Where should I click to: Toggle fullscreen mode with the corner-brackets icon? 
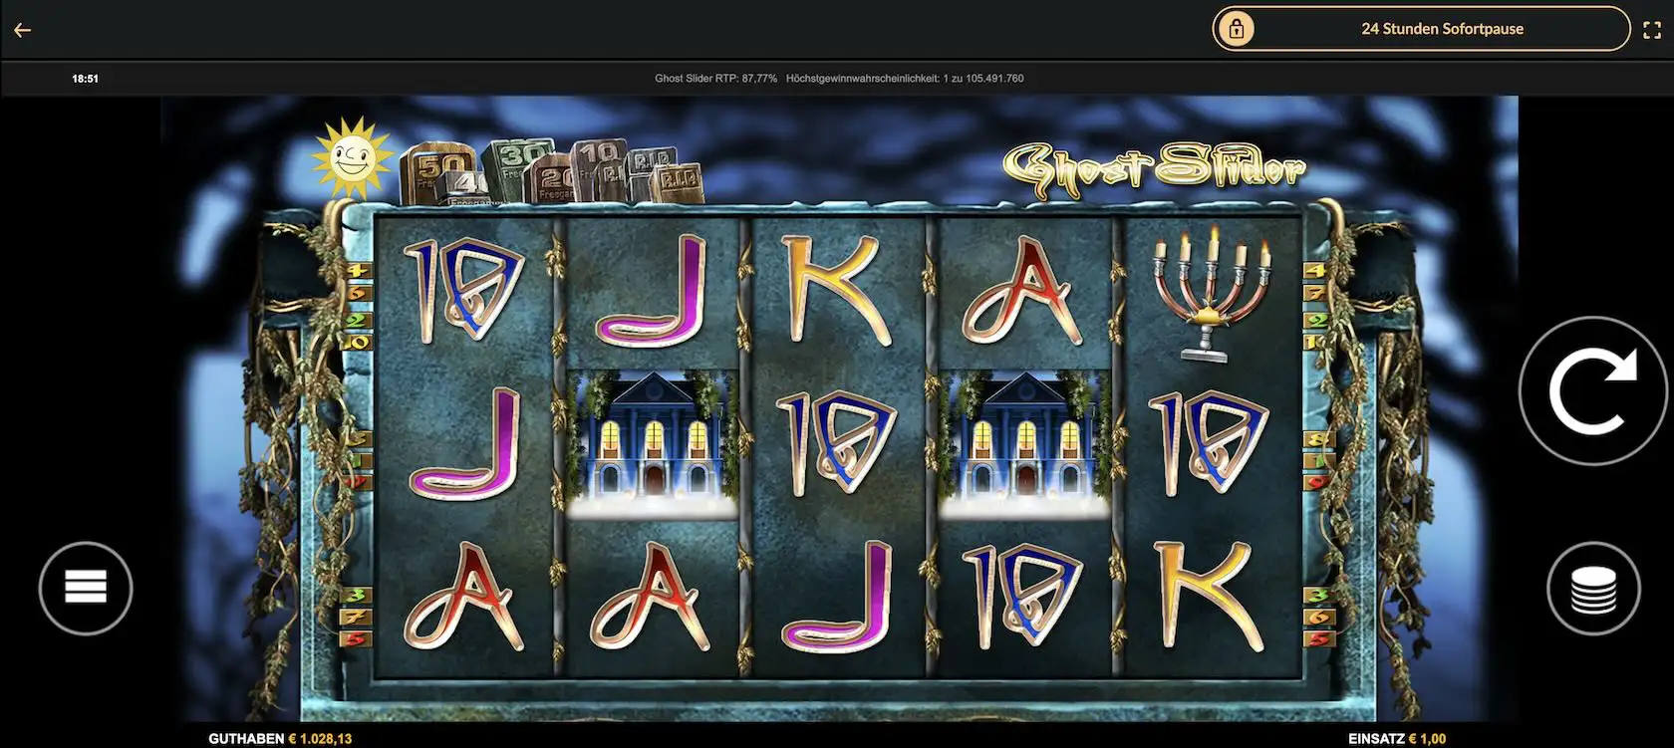(x=1651, y=30)
